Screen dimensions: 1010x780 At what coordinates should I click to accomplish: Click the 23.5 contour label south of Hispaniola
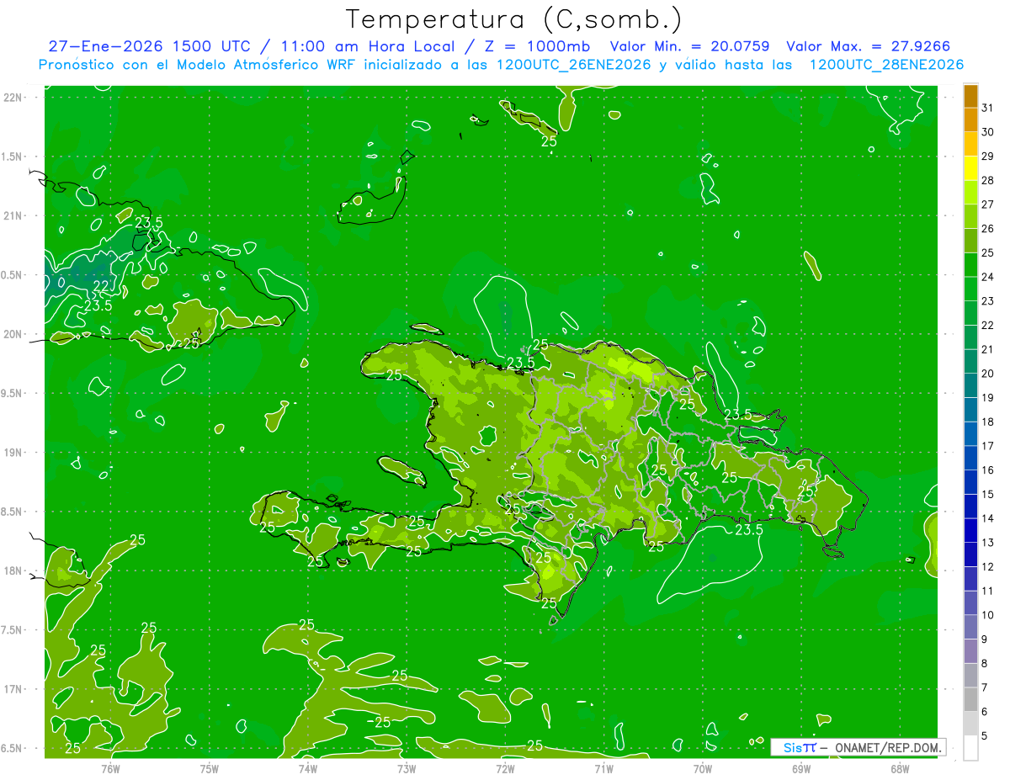(x=748, y=530)
